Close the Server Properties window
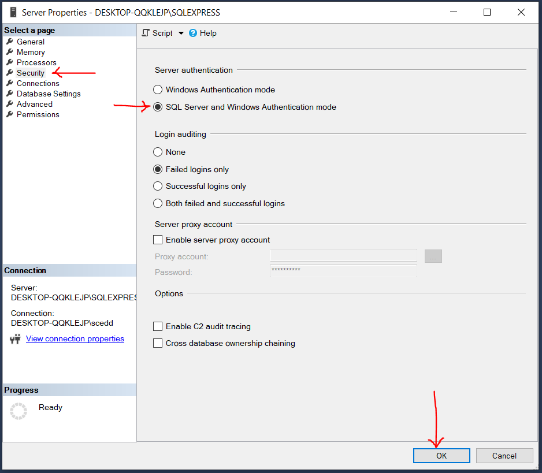 pos(521,13)
